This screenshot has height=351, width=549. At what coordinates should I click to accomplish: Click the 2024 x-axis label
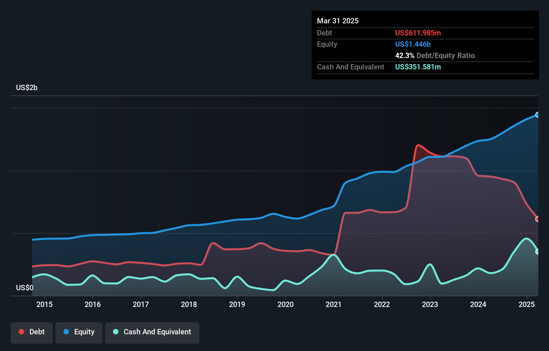pyautogui.click(x=478, y=304)
